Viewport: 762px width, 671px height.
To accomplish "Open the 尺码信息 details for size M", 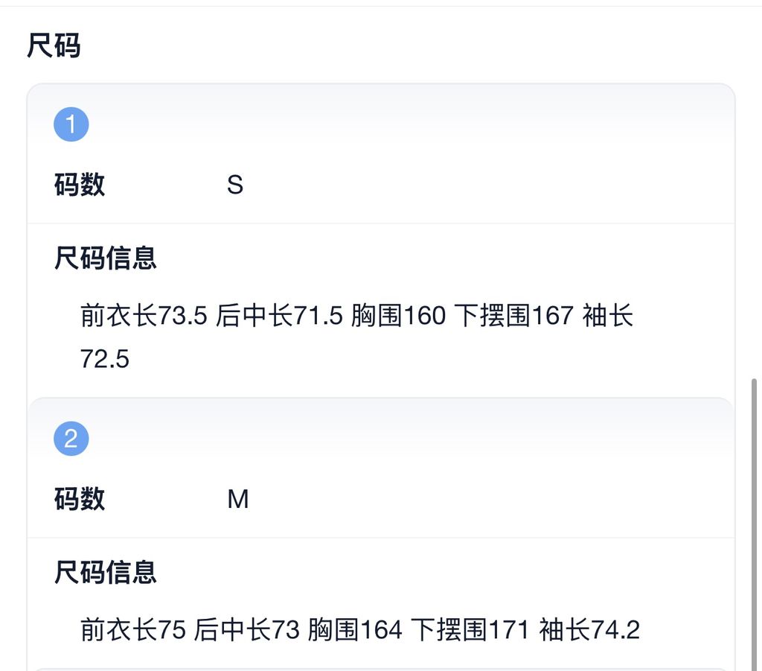I will (x=106, y=572).
